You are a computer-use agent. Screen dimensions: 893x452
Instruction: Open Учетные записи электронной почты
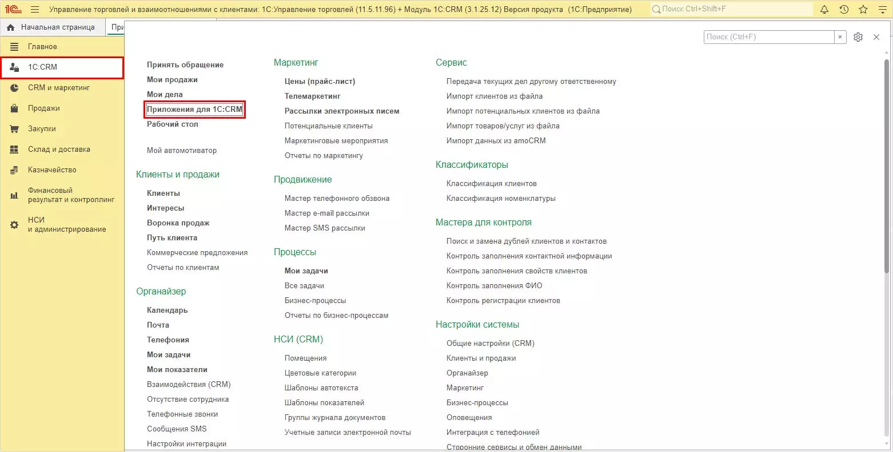(348, 433)
